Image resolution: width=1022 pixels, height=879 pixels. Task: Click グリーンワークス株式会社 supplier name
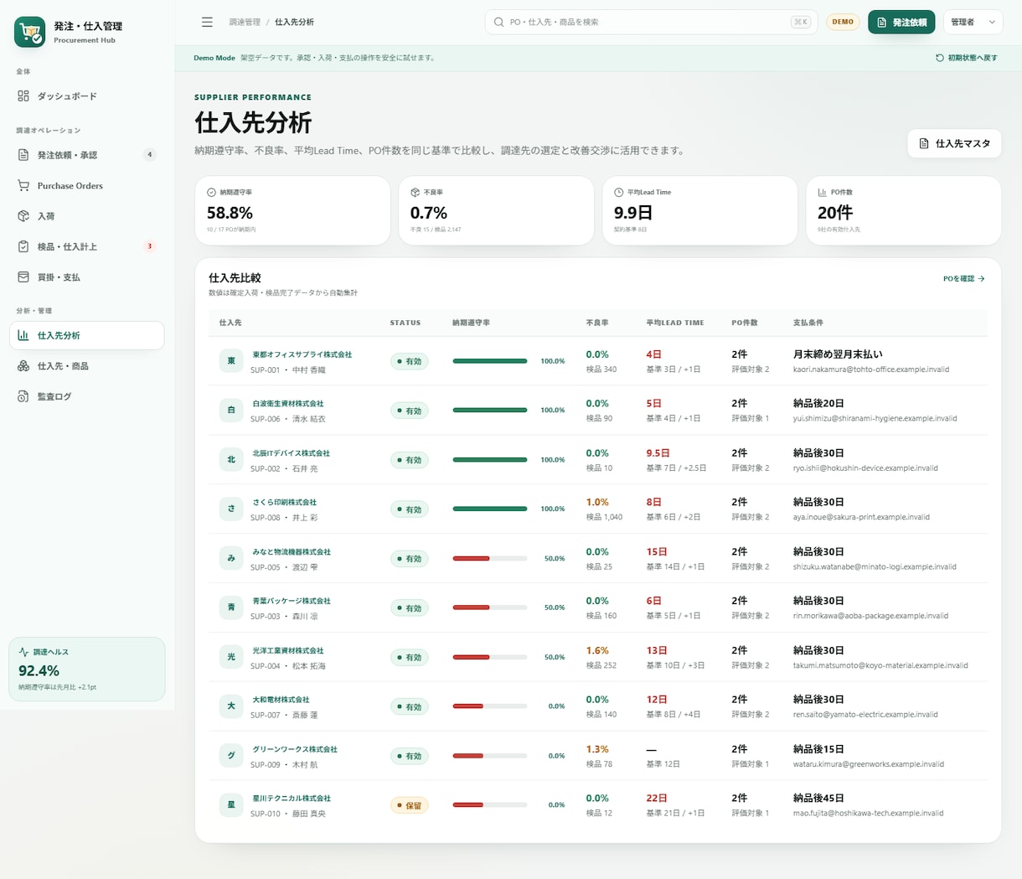point(295,749)
